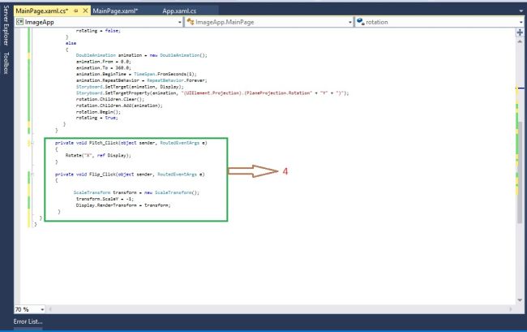Click the Pitch_Click method signature line
Screen dimensions: 527x332
[131, 143]
